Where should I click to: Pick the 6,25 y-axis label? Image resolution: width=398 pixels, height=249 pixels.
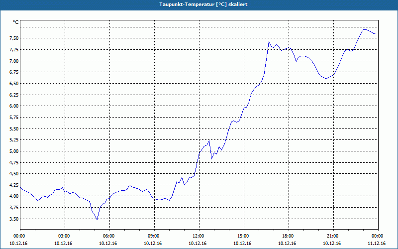tap(14, 95)
